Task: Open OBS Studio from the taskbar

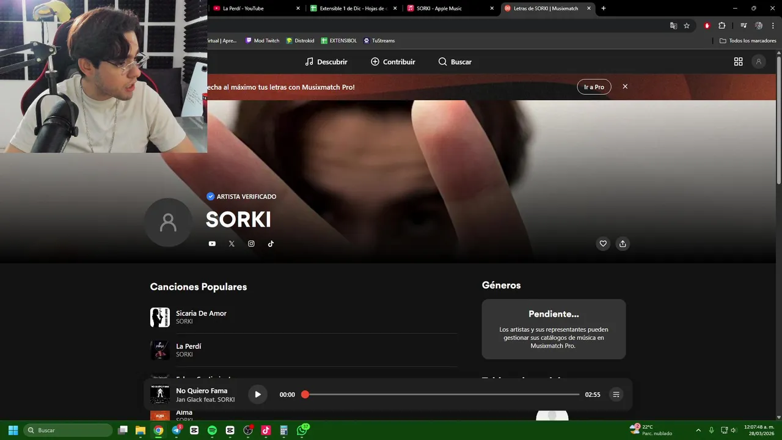Action: click(248, 430)
